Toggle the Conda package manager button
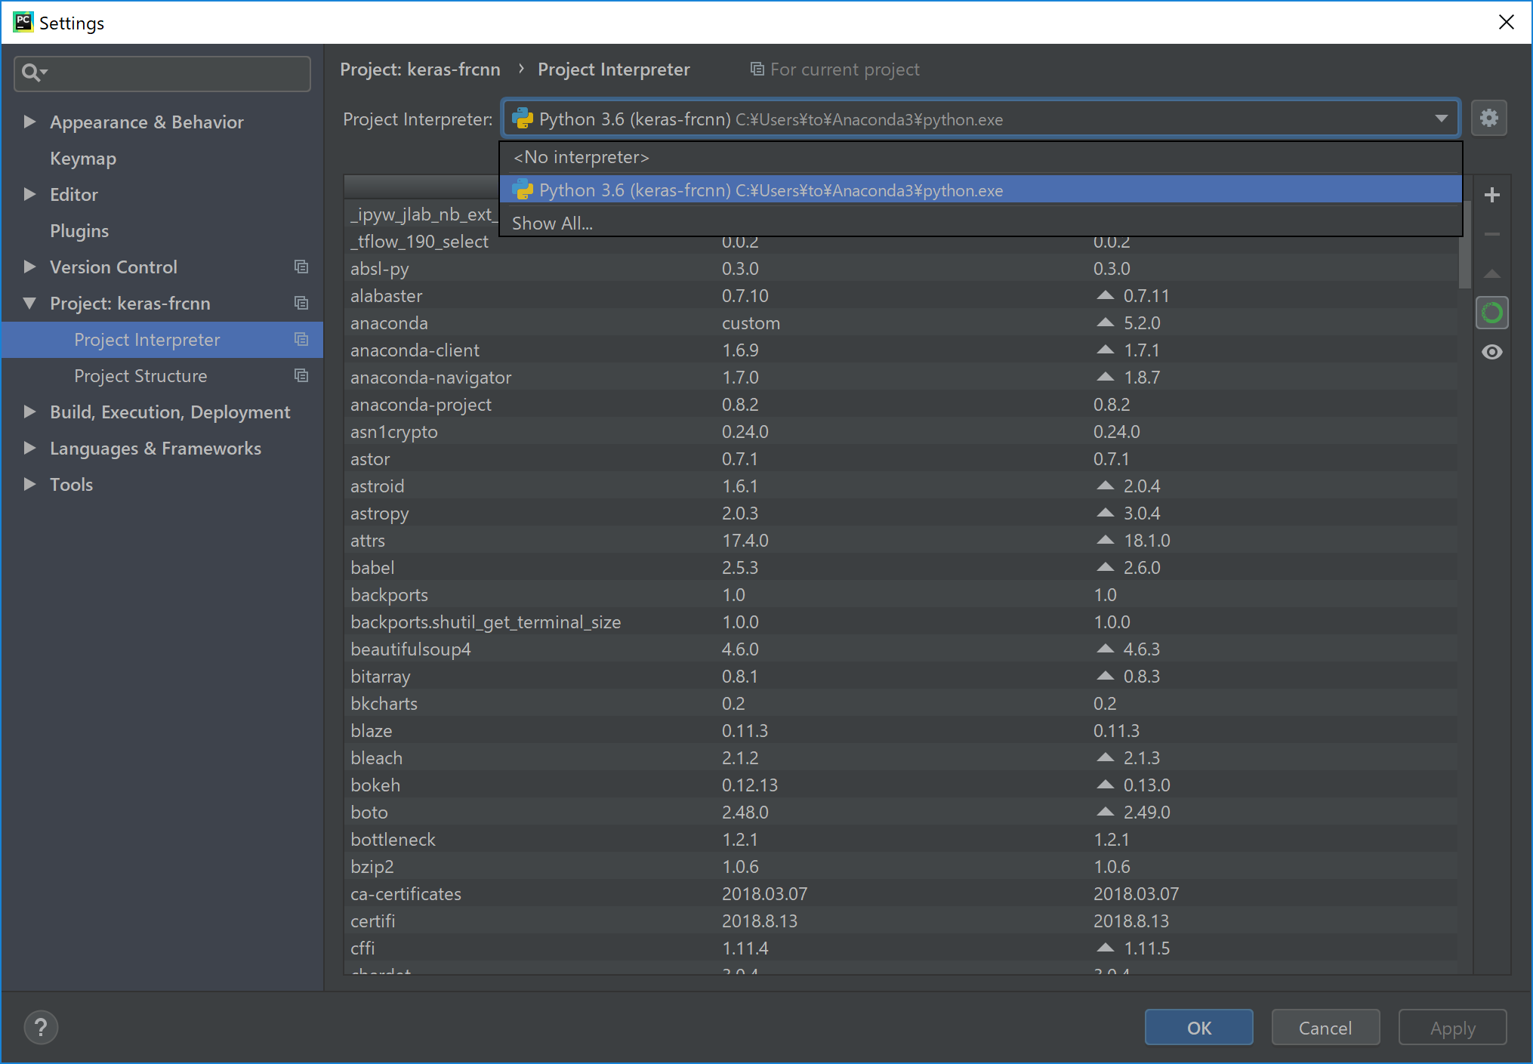The width and height of the screenshot is (1533, 1064). 1491,312
